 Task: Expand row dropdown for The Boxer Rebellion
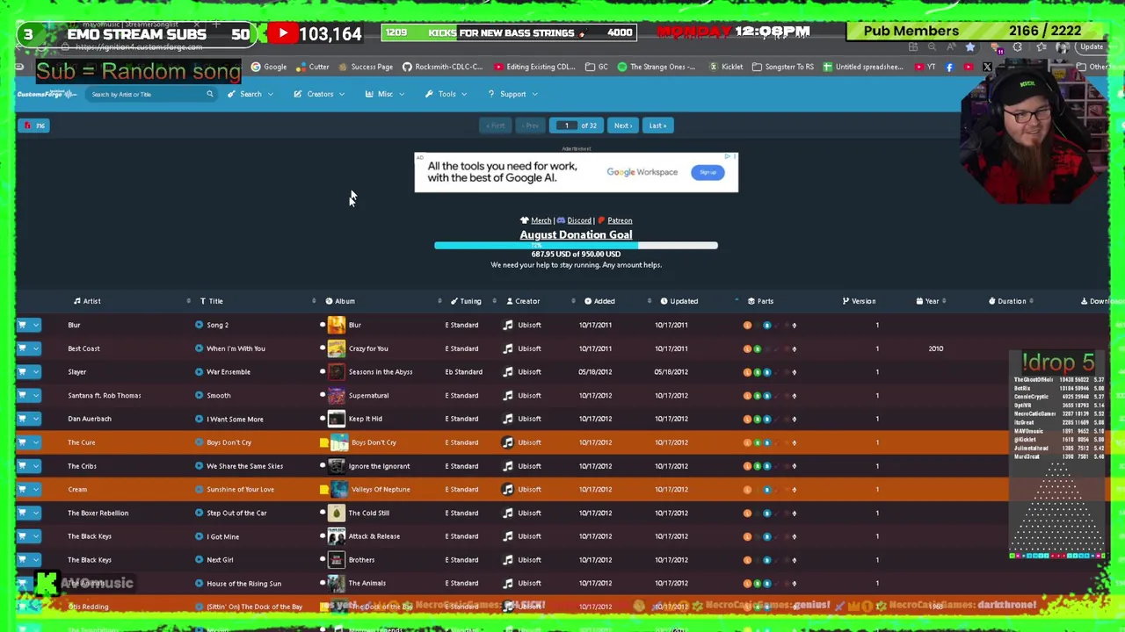[35, 513]
